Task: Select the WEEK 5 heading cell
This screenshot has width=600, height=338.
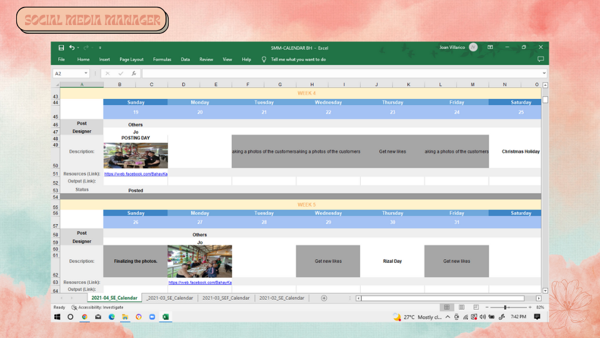Action: point(306,205)
